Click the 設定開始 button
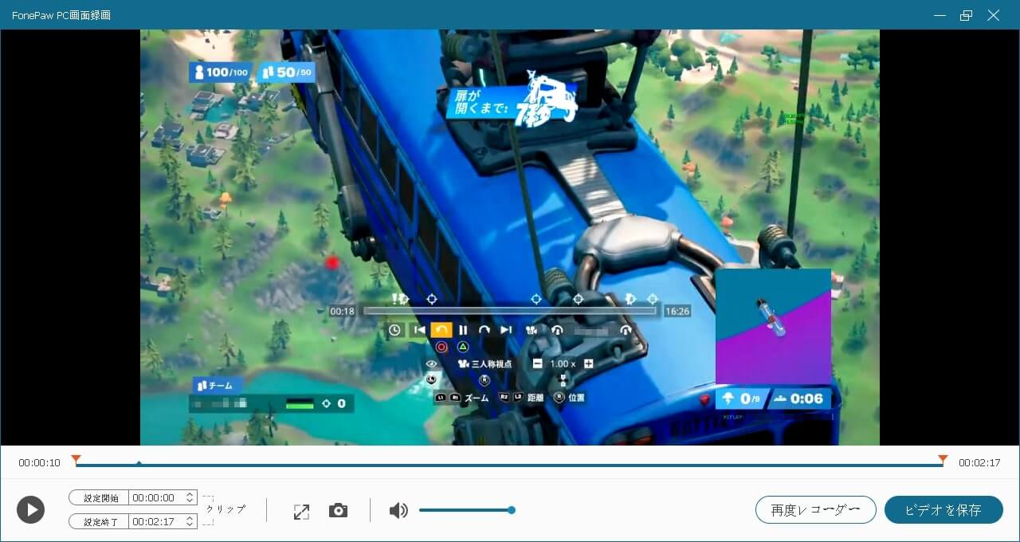 pyautogui.click(x=99, y=497)
